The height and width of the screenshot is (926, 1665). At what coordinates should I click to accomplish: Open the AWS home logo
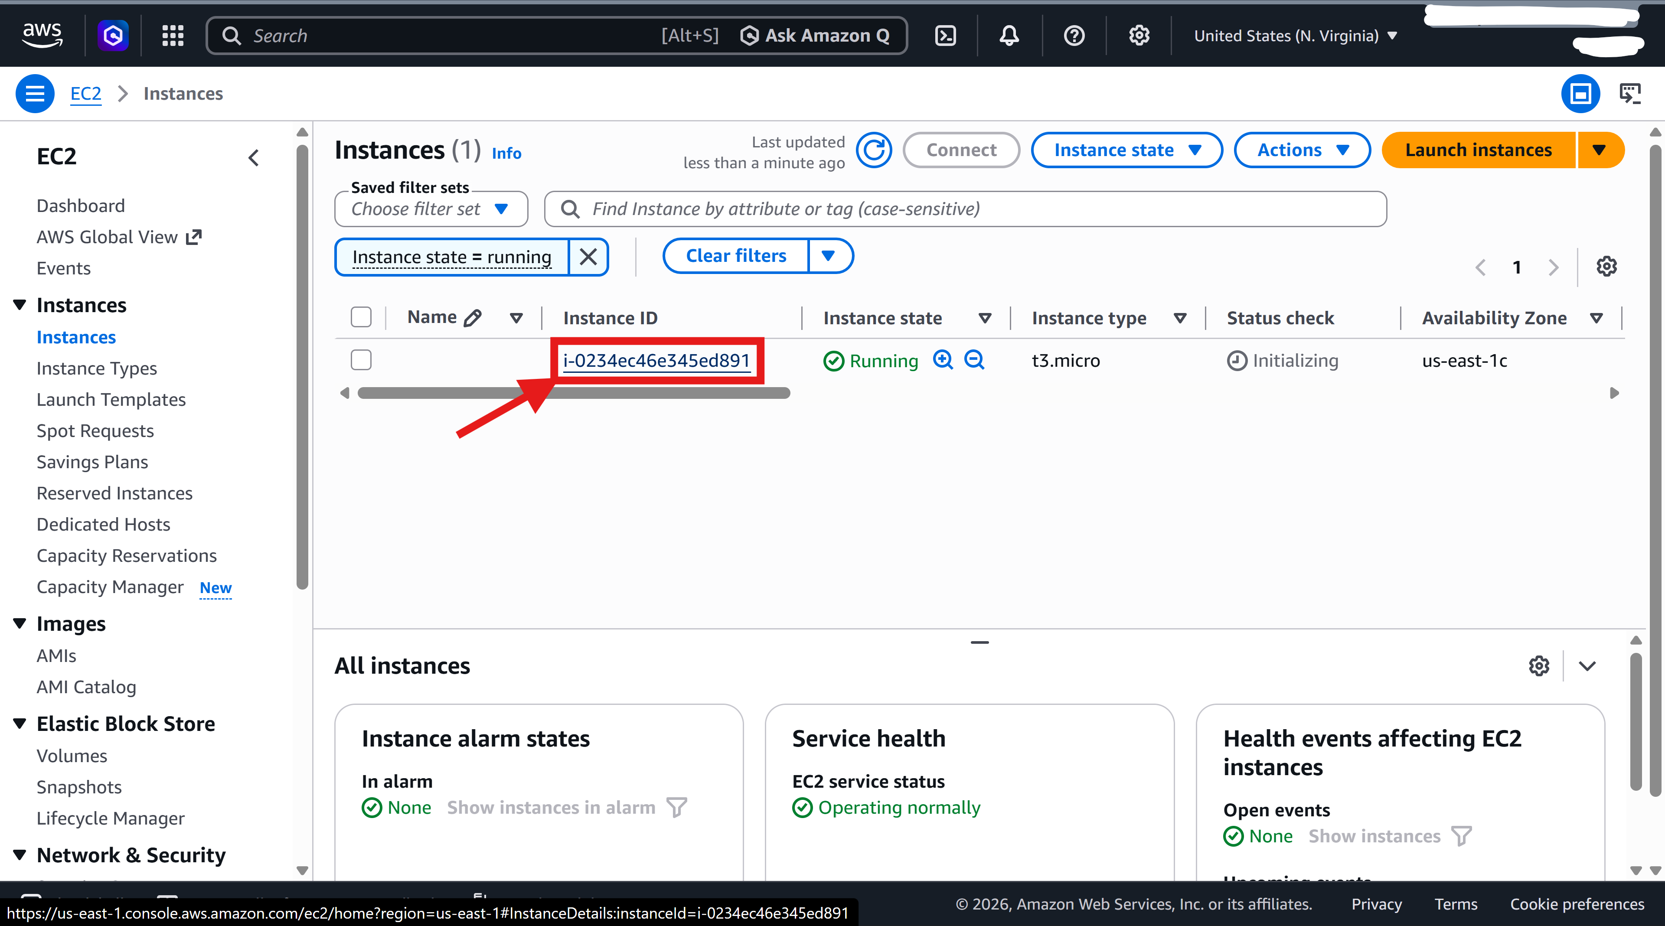(x=42, y=35)
